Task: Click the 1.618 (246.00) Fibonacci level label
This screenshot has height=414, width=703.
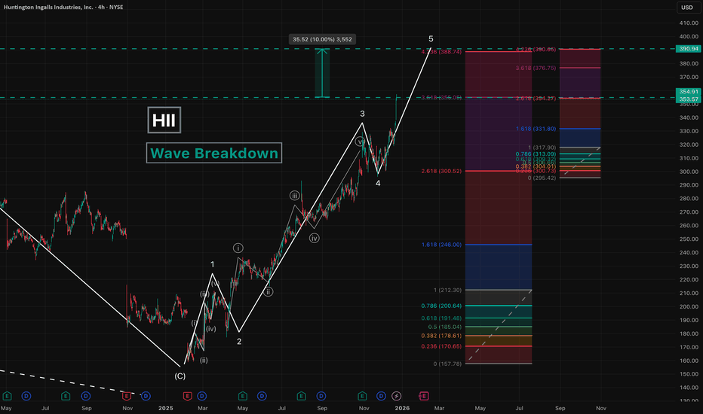Action: tap(441, 245)
